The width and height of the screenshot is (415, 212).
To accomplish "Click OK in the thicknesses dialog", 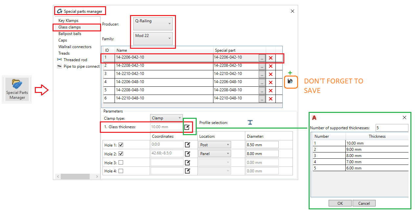I will click(340, 203).
